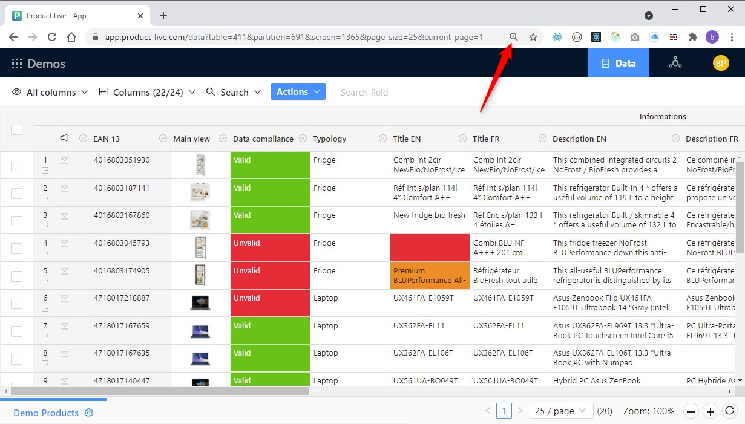Switch to the Data tab
This screenshot has height=424, width=745.
point(618,63)
